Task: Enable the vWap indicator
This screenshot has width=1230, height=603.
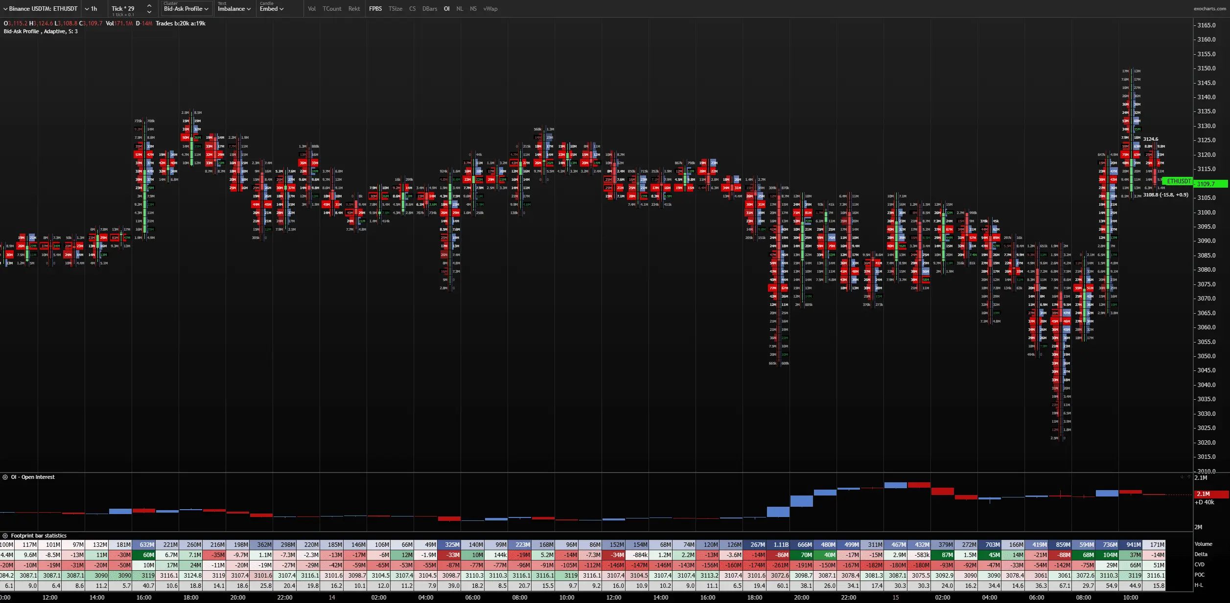Action: 490,9
